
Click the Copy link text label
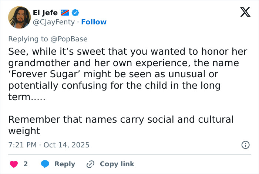117,164
